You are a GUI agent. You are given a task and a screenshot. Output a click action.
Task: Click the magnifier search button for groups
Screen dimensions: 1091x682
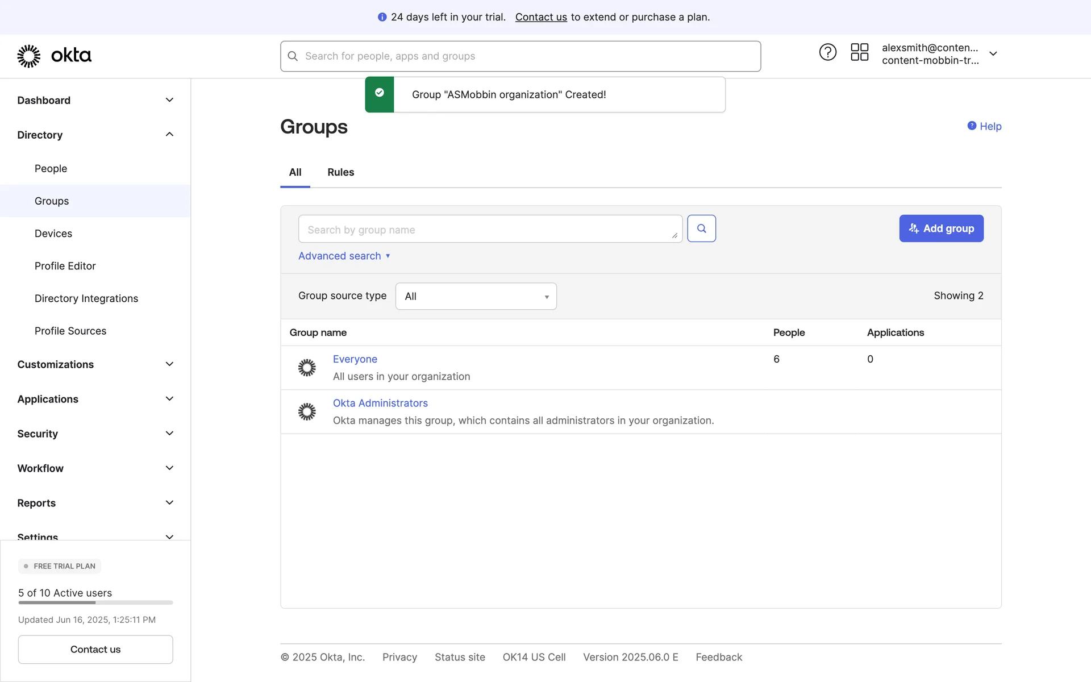coord(701,228)
